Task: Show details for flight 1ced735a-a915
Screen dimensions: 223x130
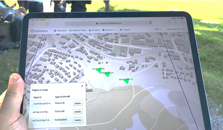Action: click(78, 103)
